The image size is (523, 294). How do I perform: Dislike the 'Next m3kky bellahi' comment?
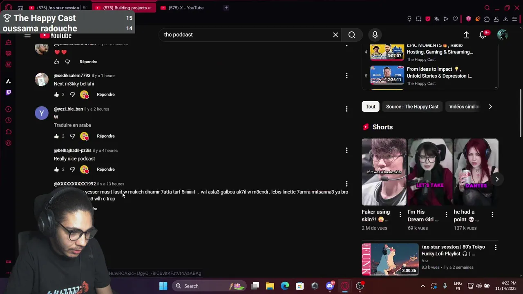[x=72, y=94]
